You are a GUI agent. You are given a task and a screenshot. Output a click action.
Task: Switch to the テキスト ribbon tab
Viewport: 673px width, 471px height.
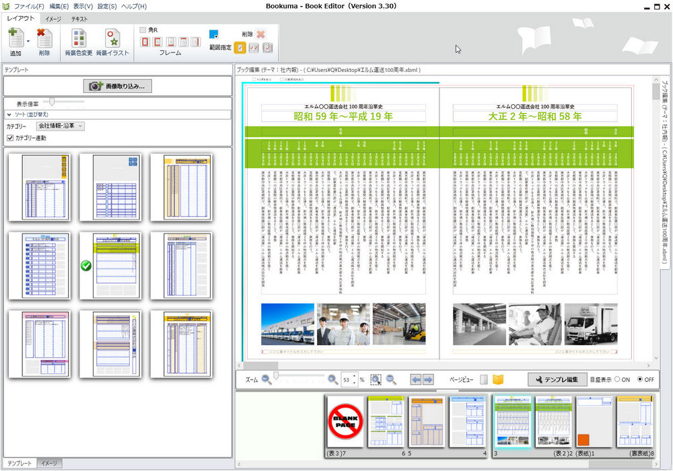[79, 19]
